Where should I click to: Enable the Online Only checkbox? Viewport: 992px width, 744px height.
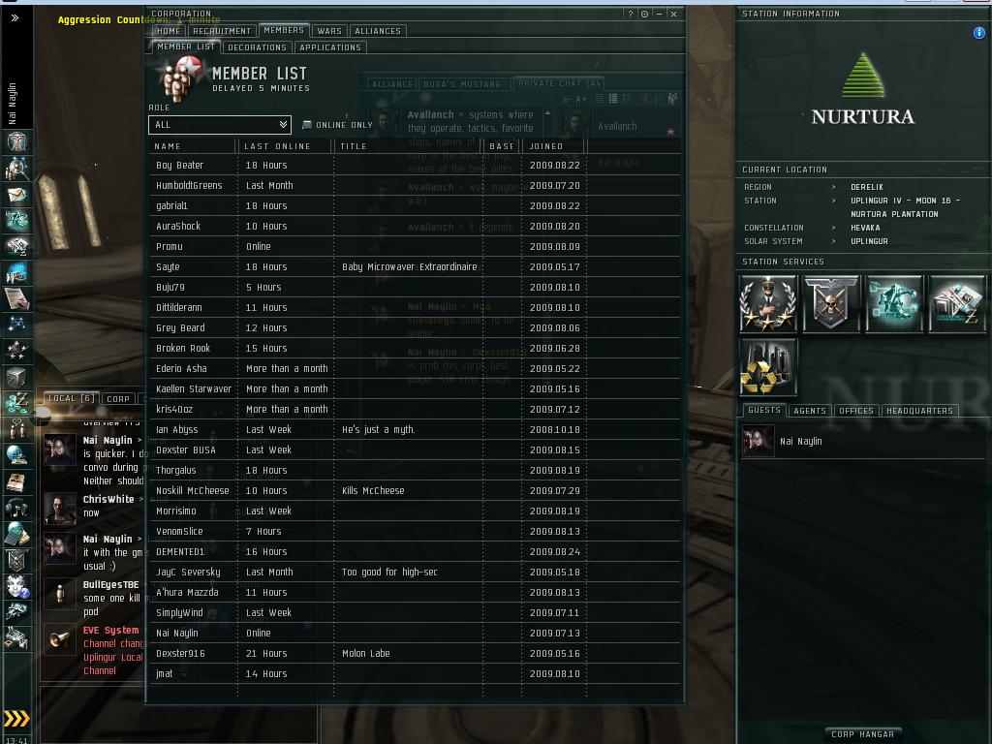click(x=307, y=125)
